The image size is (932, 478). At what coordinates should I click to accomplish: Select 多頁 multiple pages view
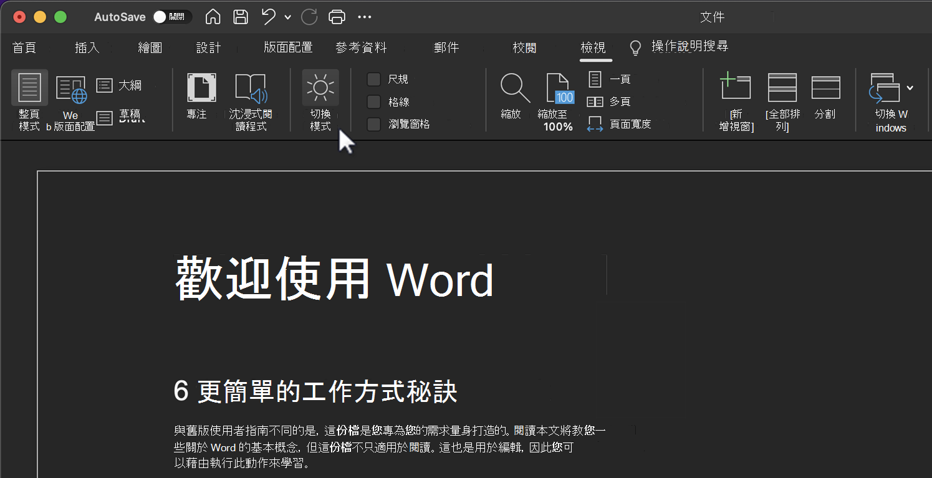click(x=609, y=102)
